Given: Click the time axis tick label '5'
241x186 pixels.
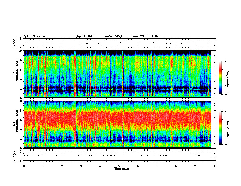Looking at the screenshot, I should pos(119,166).
